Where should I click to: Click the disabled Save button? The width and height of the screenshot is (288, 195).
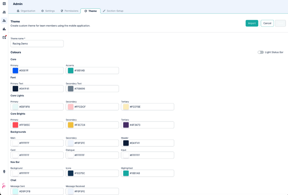click(x=280, y=23)
